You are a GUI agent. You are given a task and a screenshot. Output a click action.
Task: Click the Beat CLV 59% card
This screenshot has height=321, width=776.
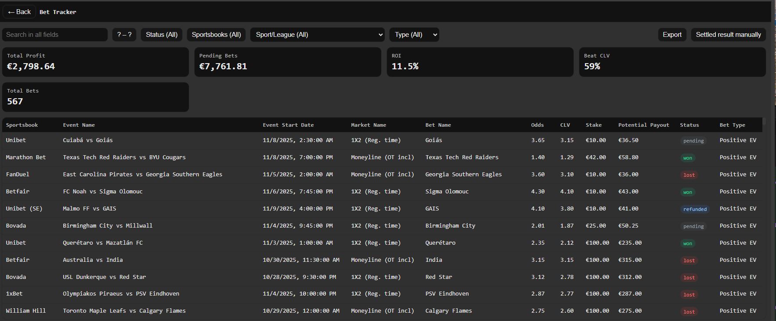click(672, 62)
